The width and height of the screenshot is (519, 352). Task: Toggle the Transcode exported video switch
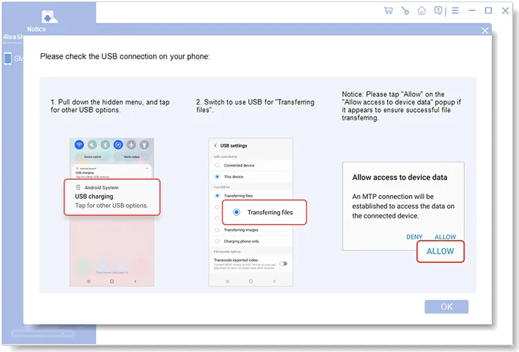(x=283, y=263)
